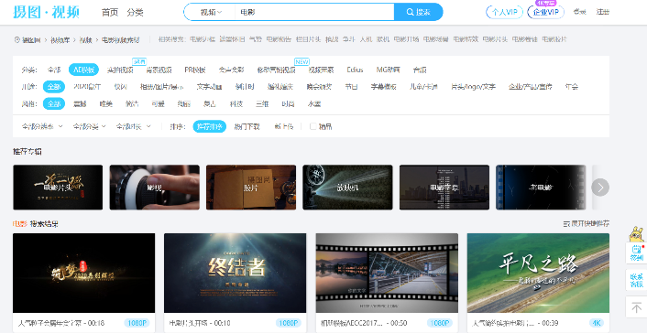Click the 企业VIP button
The height and width of the screenshot is (333, 647).
click(x=545, y=12)
